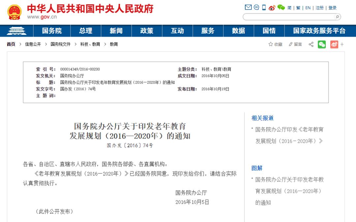Click the Tiananmen gate icon in navbar
The width and height of the screenshot is (356, 222).
point(16,31)
